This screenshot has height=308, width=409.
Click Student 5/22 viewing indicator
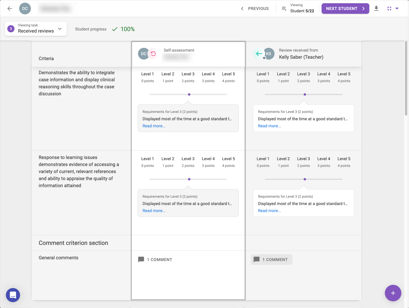[302, 11]
